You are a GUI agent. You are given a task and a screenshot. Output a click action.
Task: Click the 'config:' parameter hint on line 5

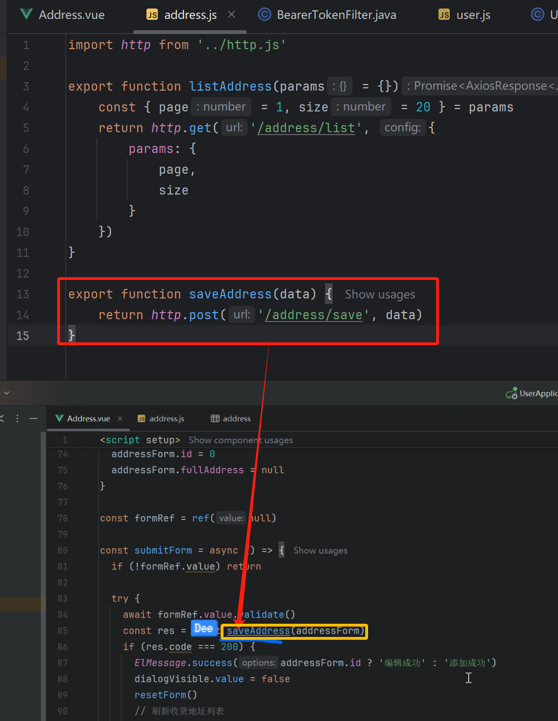click(403, 127)
